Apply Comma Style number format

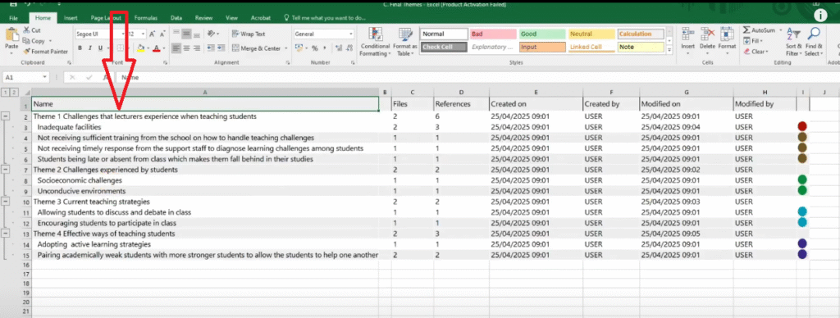(325, 48)
